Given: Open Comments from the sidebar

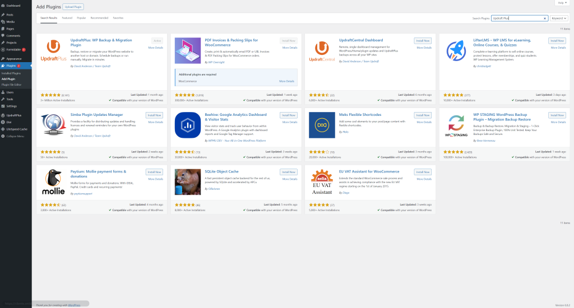Looking at the screenshot, I should [x=13, y=35].
